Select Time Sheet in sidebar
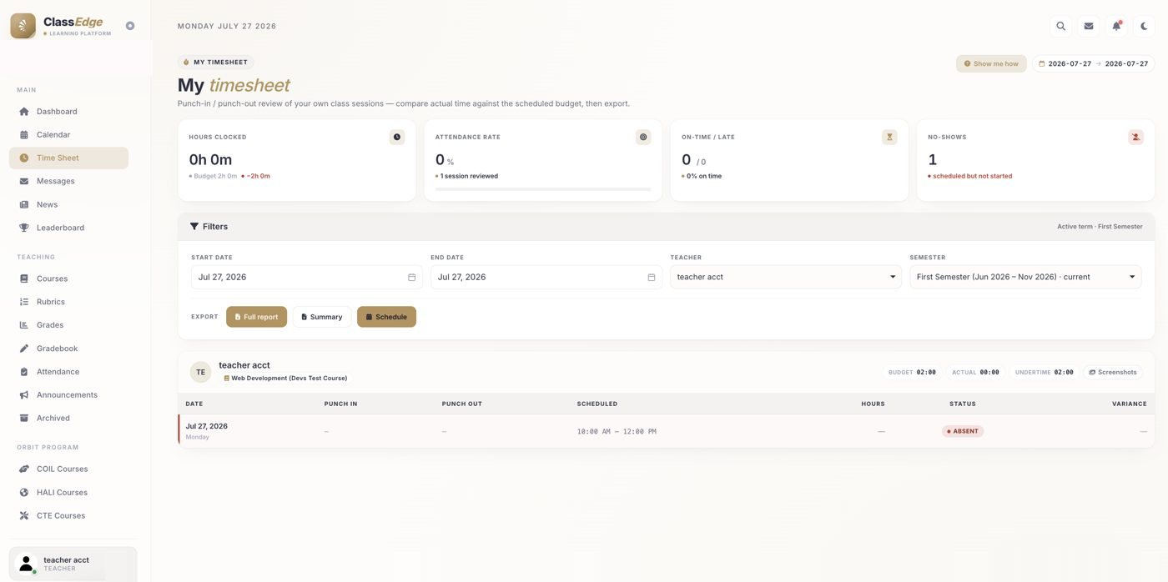Image resolution: width=1168 pixels, height=582 pixels. [x=68, y=158]
